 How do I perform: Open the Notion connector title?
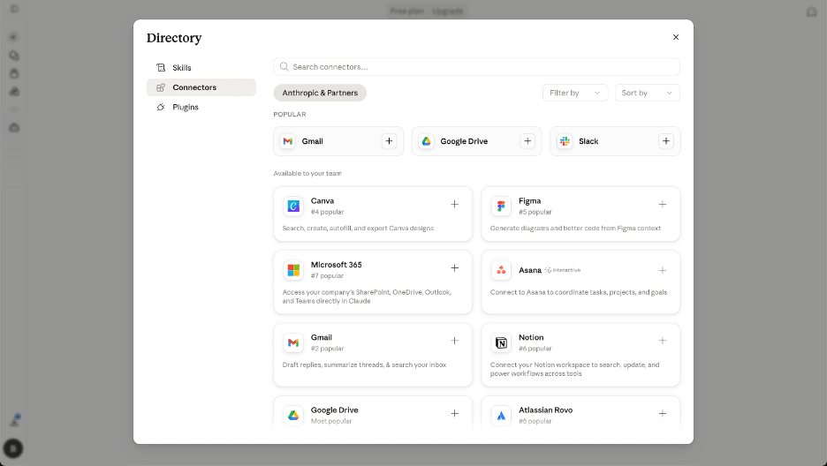click(531, 337)
